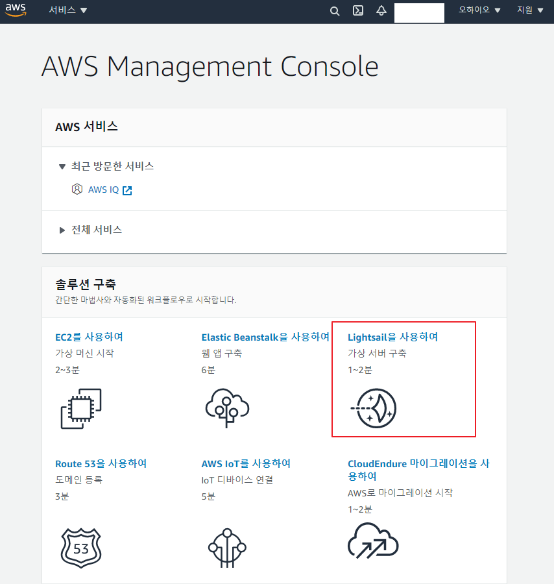Click the account name box in header
The image size is (554, 584).
[419, 13]
